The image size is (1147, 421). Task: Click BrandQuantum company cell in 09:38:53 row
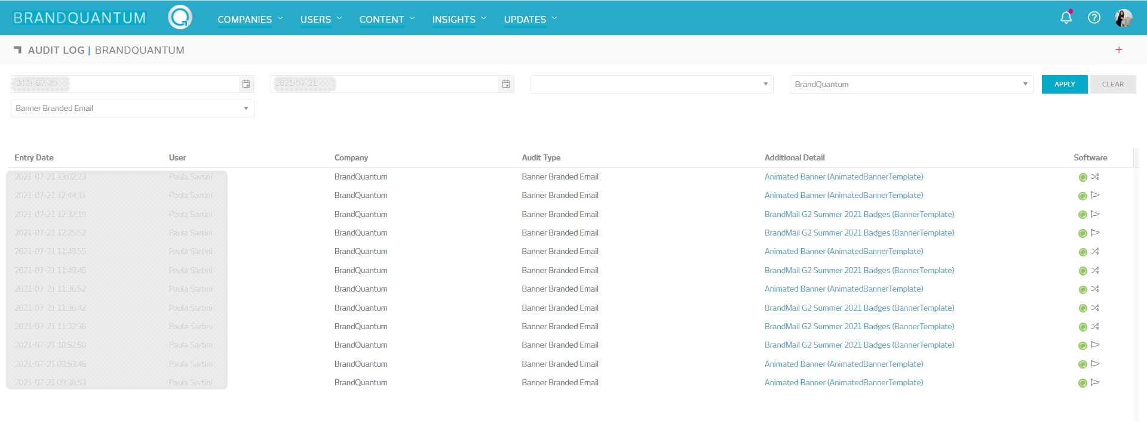coord(361,383)
